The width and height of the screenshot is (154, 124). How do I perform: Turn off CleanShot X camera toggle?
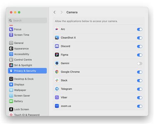click(140, 38)
